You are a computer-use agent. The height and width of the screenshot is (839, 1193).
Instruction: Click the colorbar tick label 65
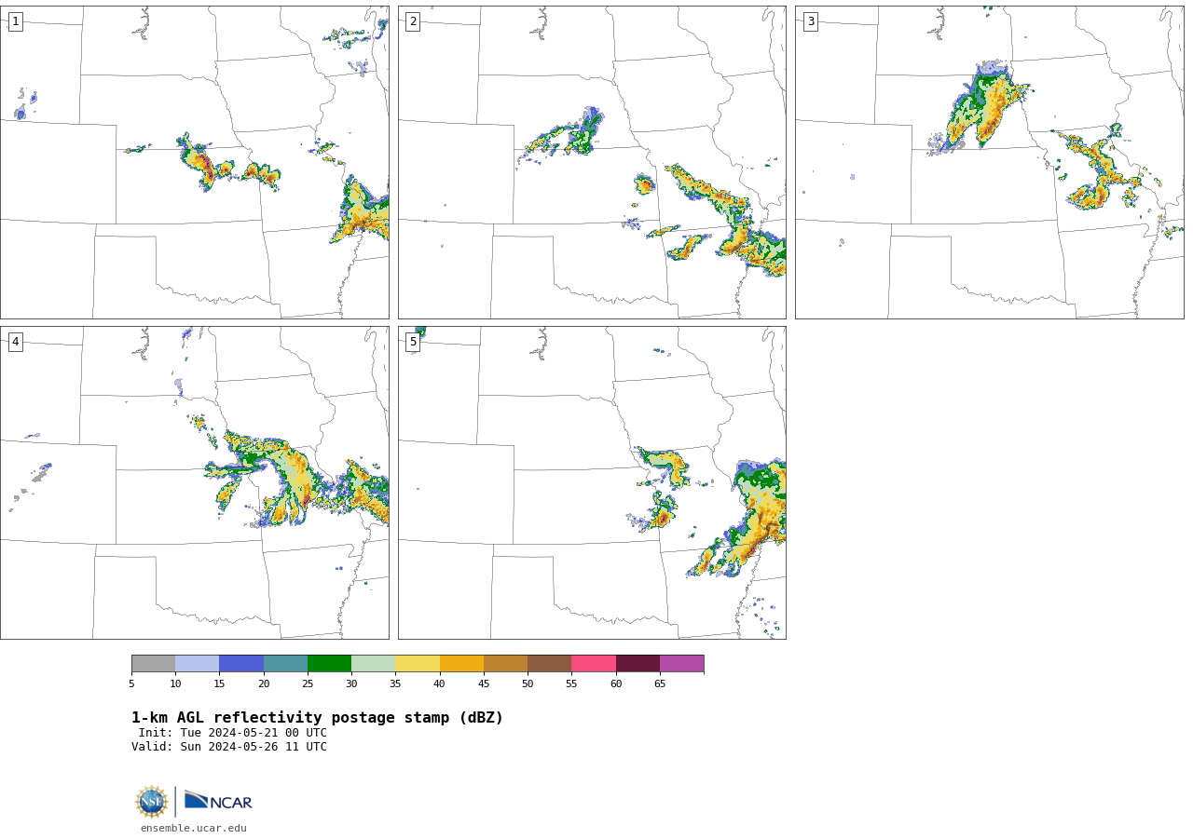660,684
